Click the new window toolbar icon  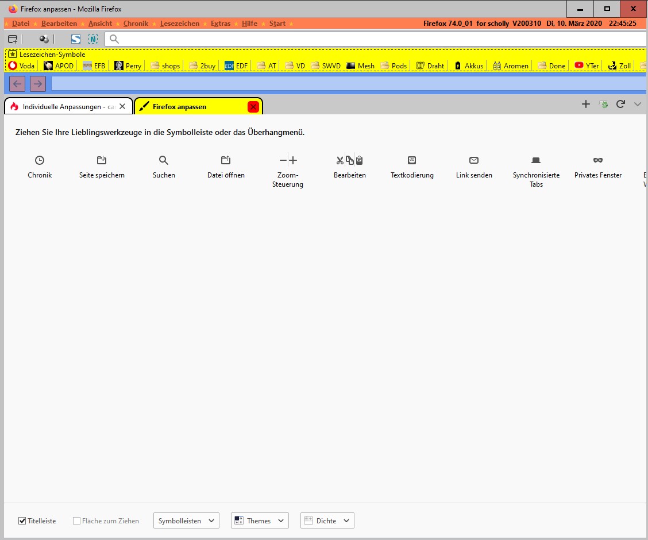(13, 39)
